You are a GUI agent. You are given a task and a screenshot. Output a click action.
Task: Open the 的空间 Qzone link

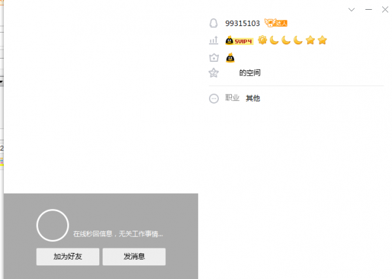click(x=250, y=73)
